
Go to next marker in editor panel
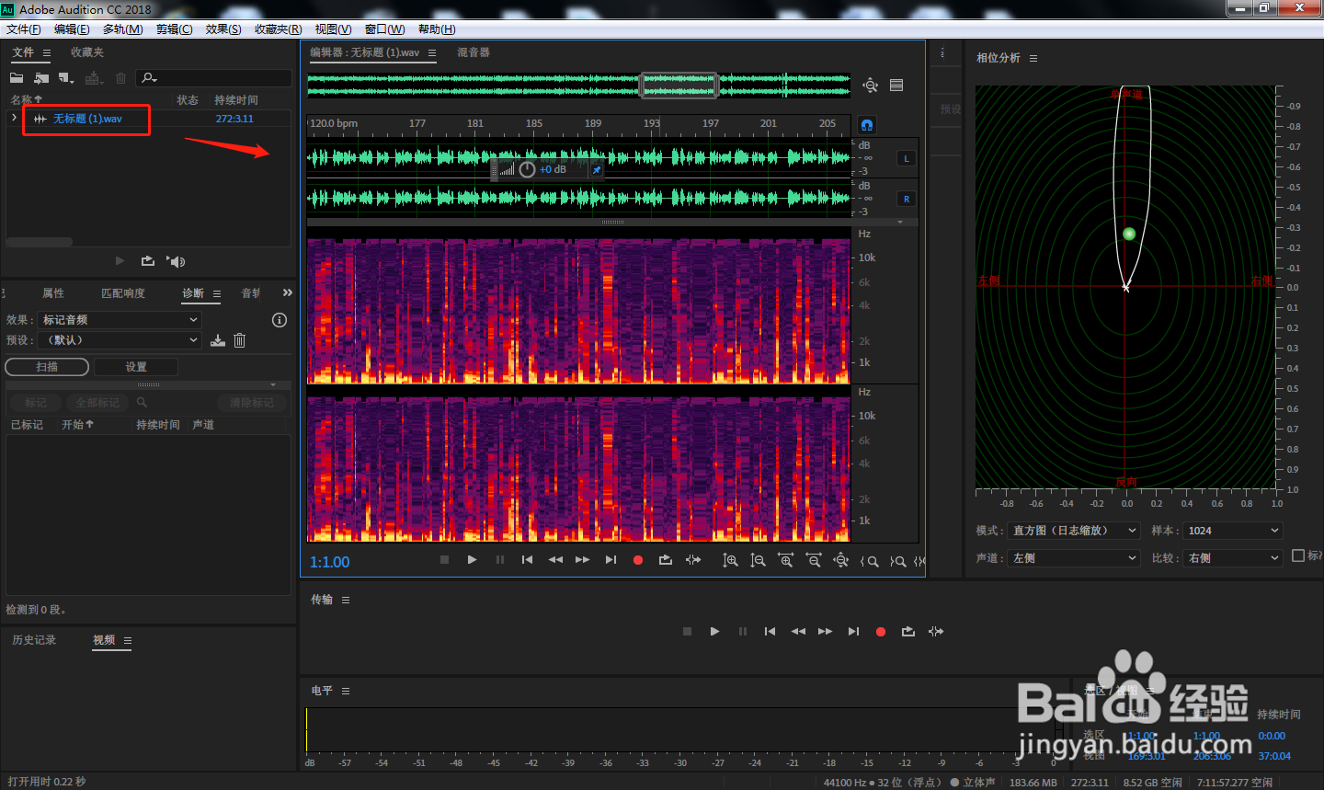pyautogui.click(x=611, y=560)
